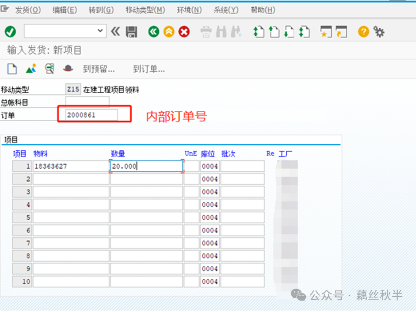Click the hat-shaped toolbar icon
The height and width of the screenshot is (312, 416).
[68, 69]
